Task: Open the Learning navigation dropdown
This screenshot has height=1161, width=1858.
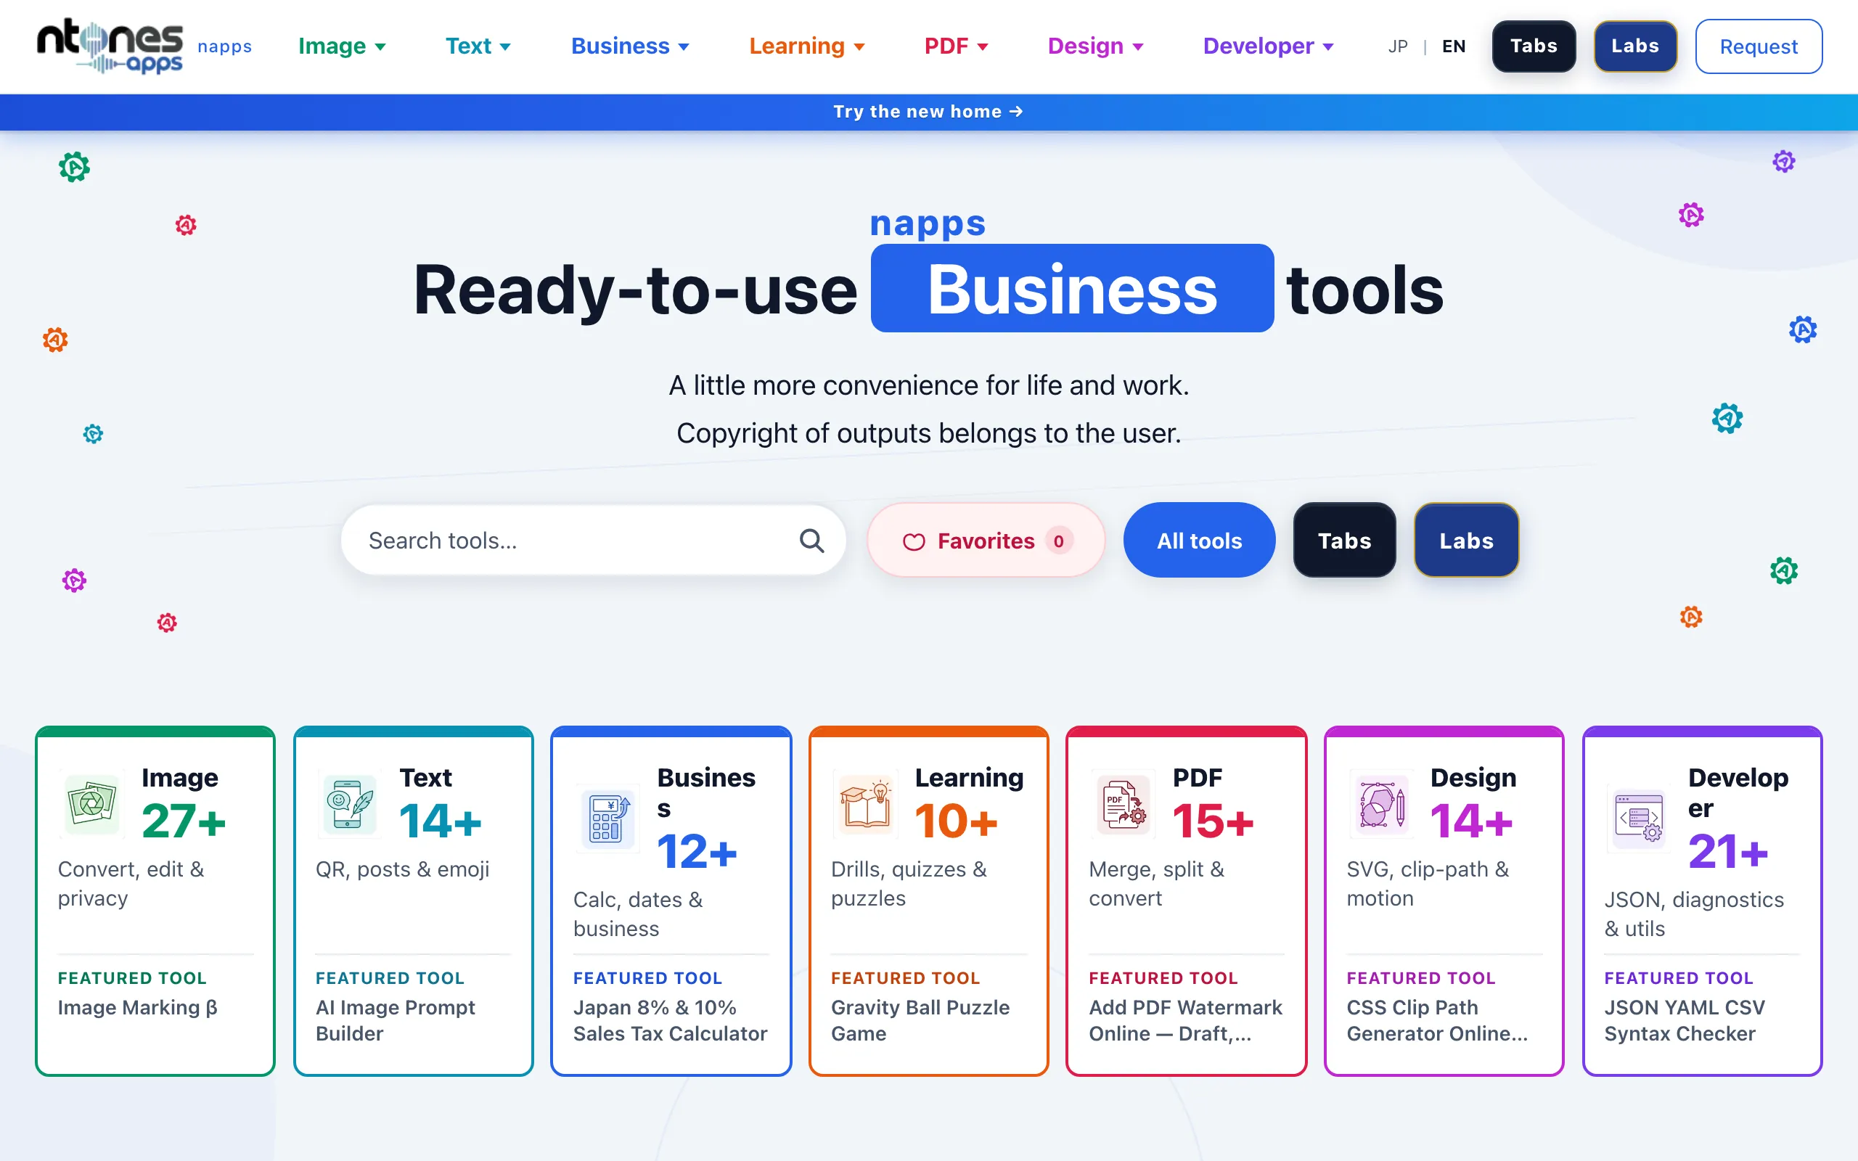Action: [x=807, y=46]
